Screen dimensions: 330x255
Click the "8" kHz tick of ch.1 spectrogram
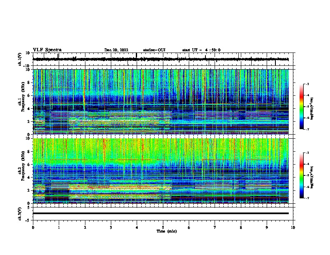(29, 82)
